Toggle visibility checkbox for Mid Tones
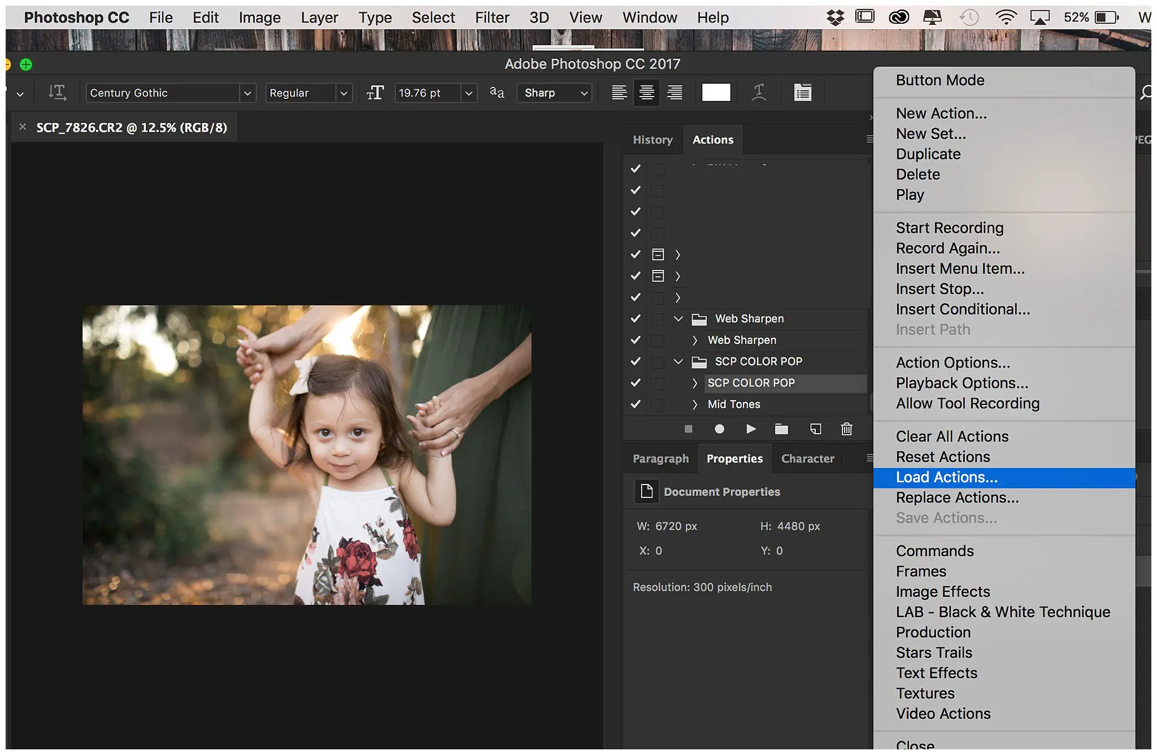This screenshot has width=1157, height=755. 635,404
